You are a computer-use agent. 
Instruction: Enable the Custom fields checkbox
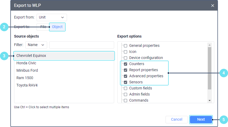[x=126, y=88]
